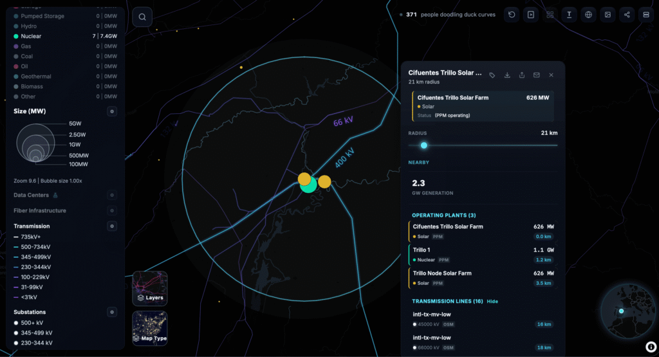Open the map search tool
This screenshot has width=659, height=357.
coord(142,17)
